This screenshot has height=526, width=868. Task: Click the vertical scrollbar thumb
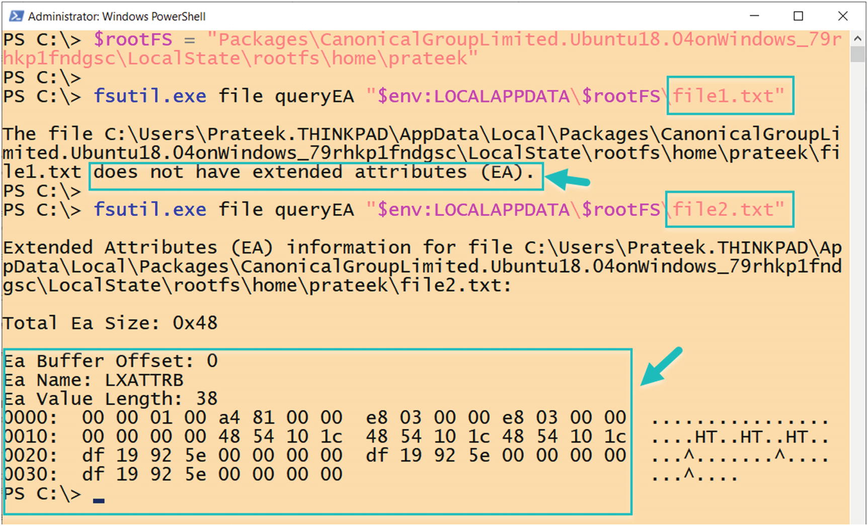pyautogui.click(x=857, y=54)
